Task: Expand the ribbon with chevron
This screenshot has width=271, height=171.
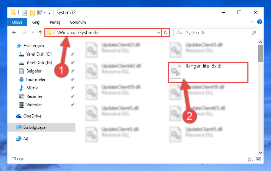Action: pos(252,22)
